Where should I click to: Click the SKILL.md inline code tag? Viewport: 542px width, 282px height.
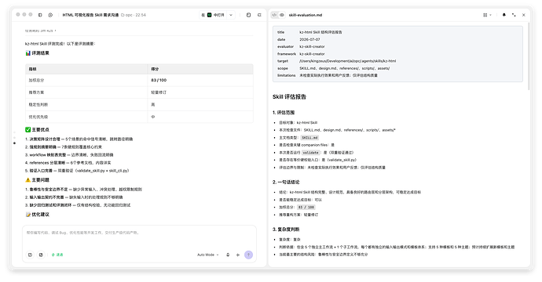coord(309,138)
